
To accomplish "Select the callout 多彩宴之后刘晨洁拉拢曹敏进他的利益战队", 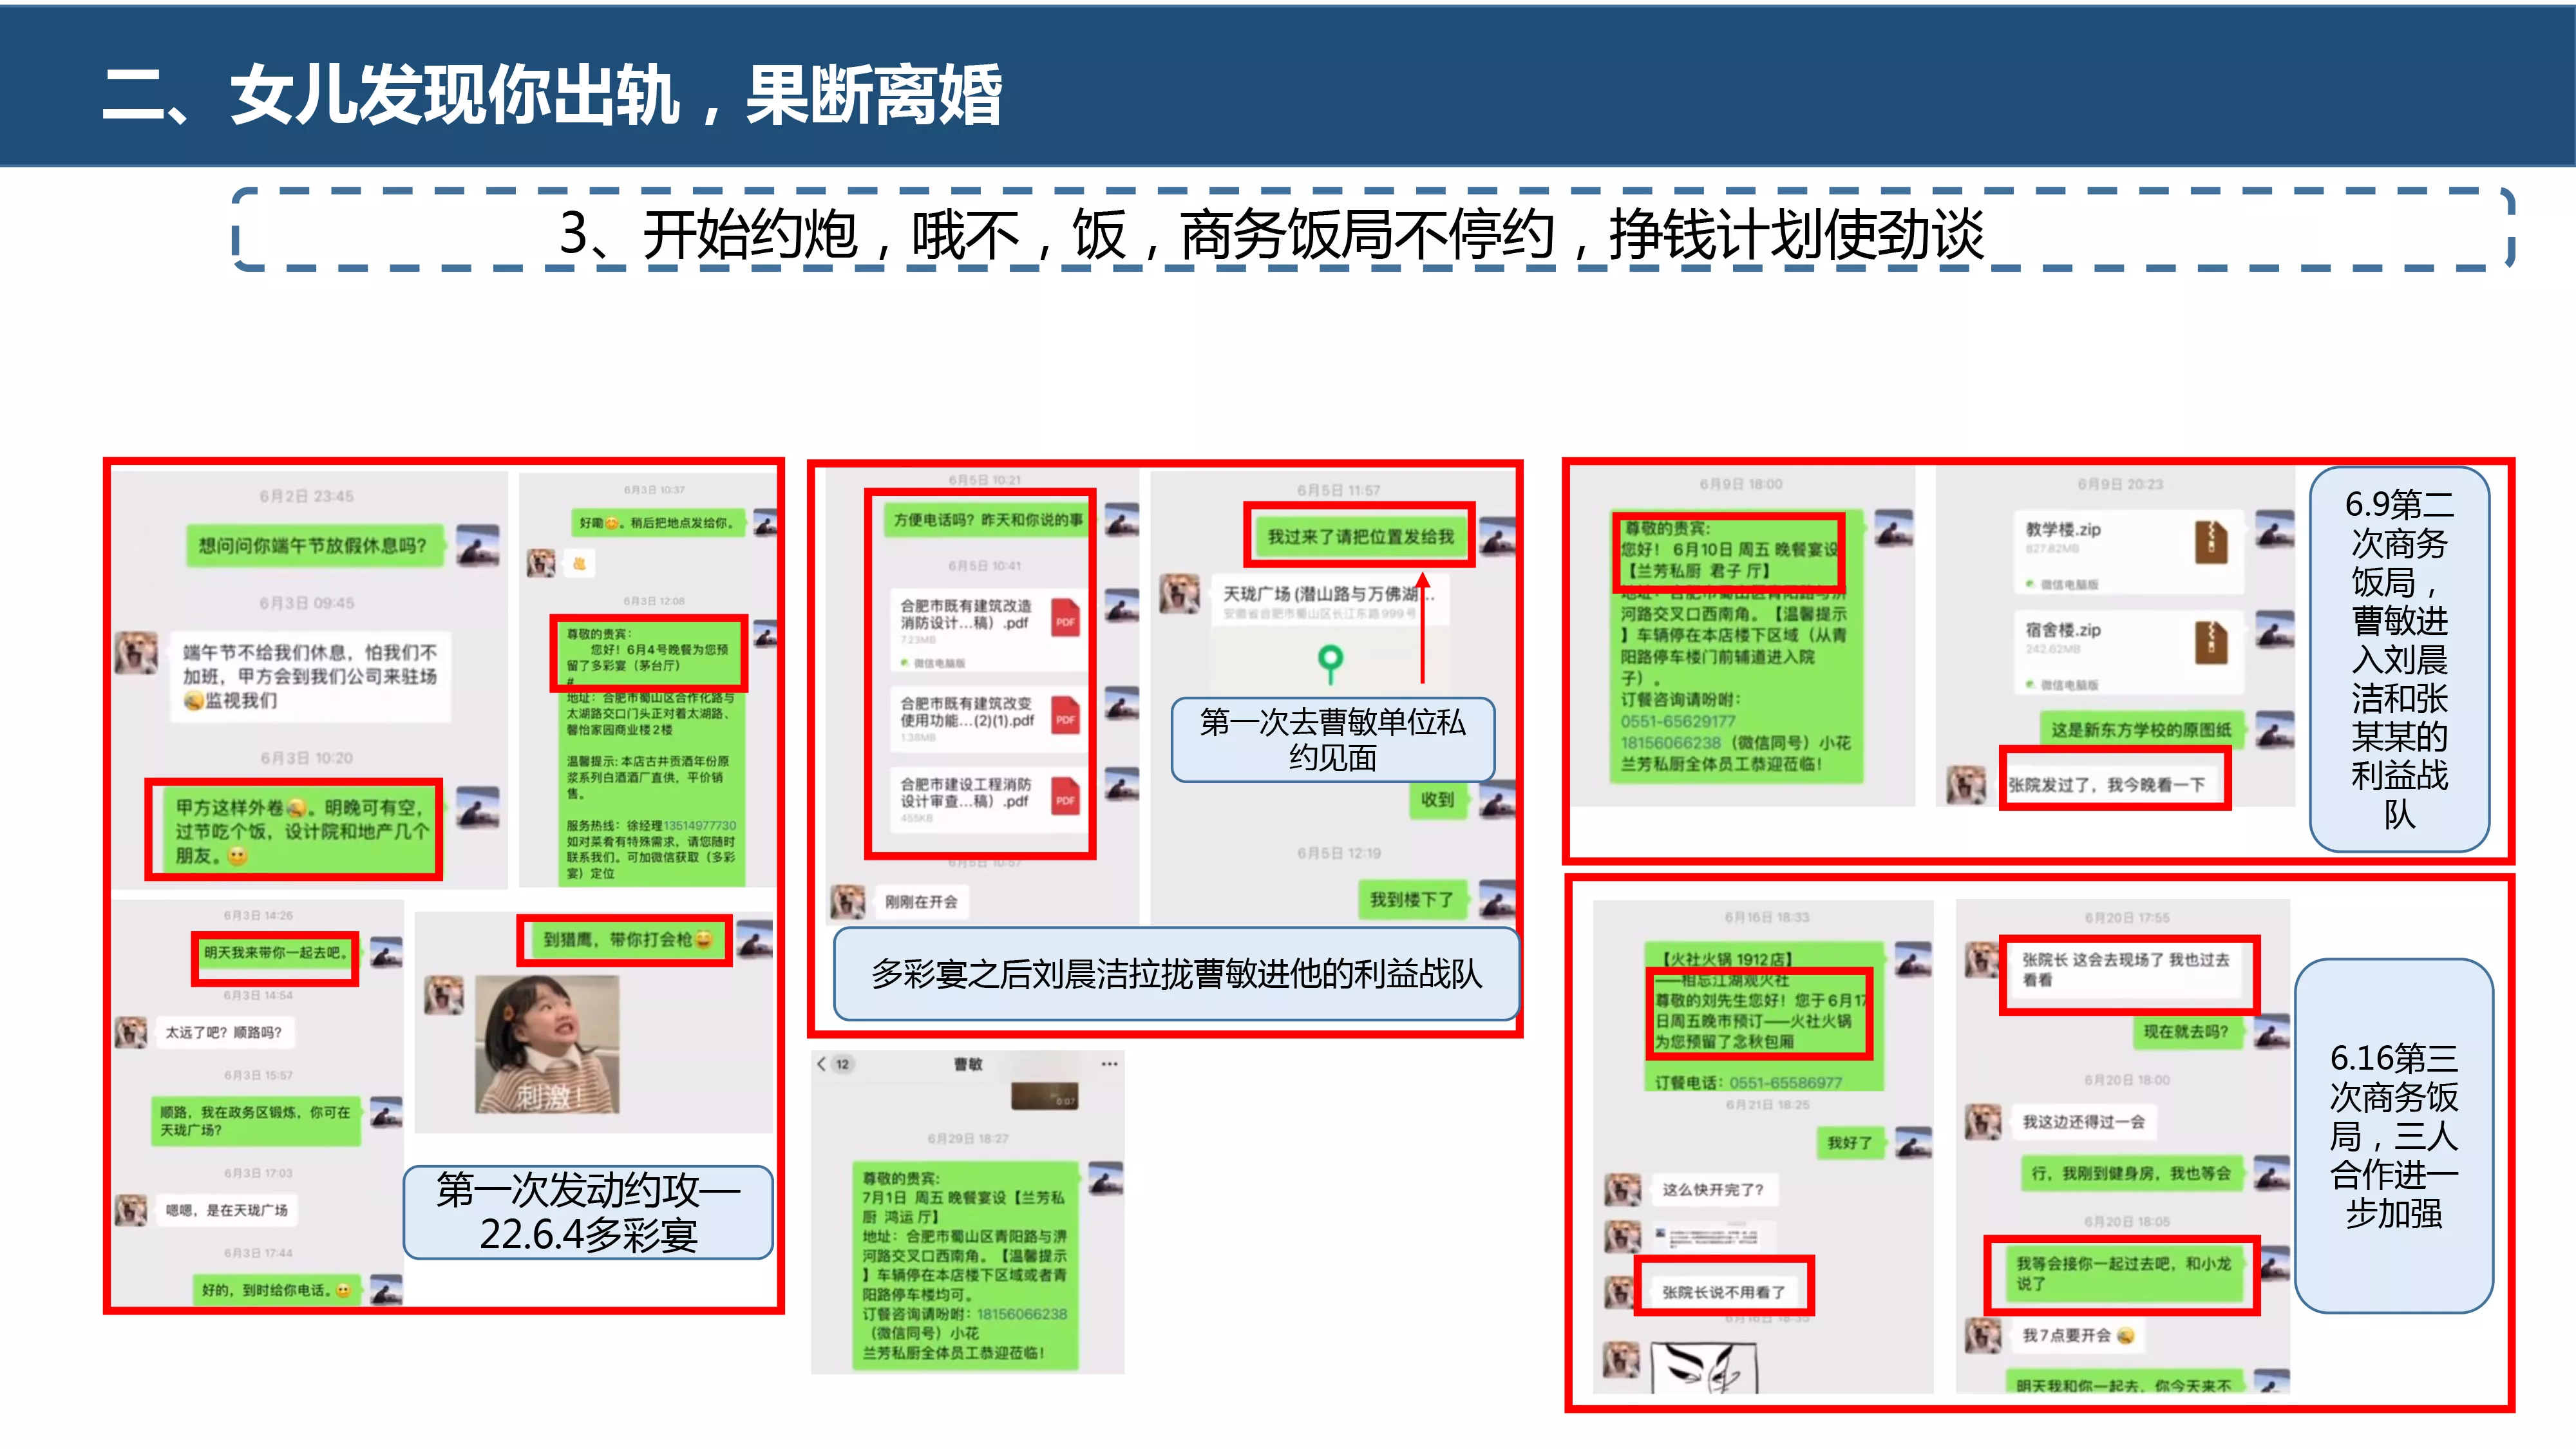I will point(1176,974).
